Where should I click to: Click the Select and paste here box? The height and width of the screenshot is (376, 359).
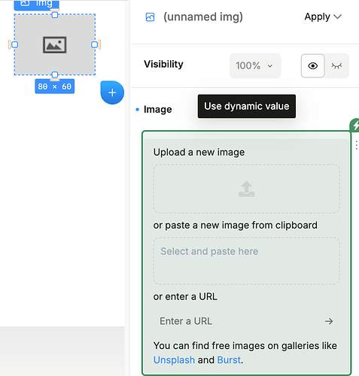247,261
